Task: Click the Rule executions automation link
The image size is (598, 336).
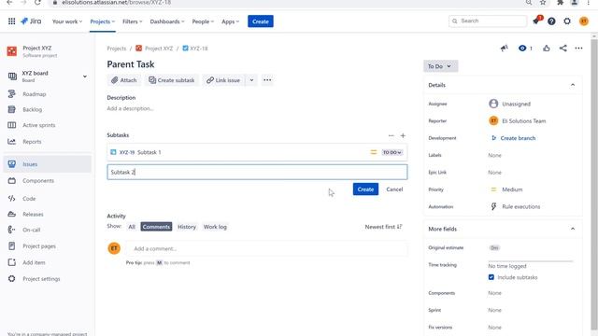Action: (x=521, y=206)
